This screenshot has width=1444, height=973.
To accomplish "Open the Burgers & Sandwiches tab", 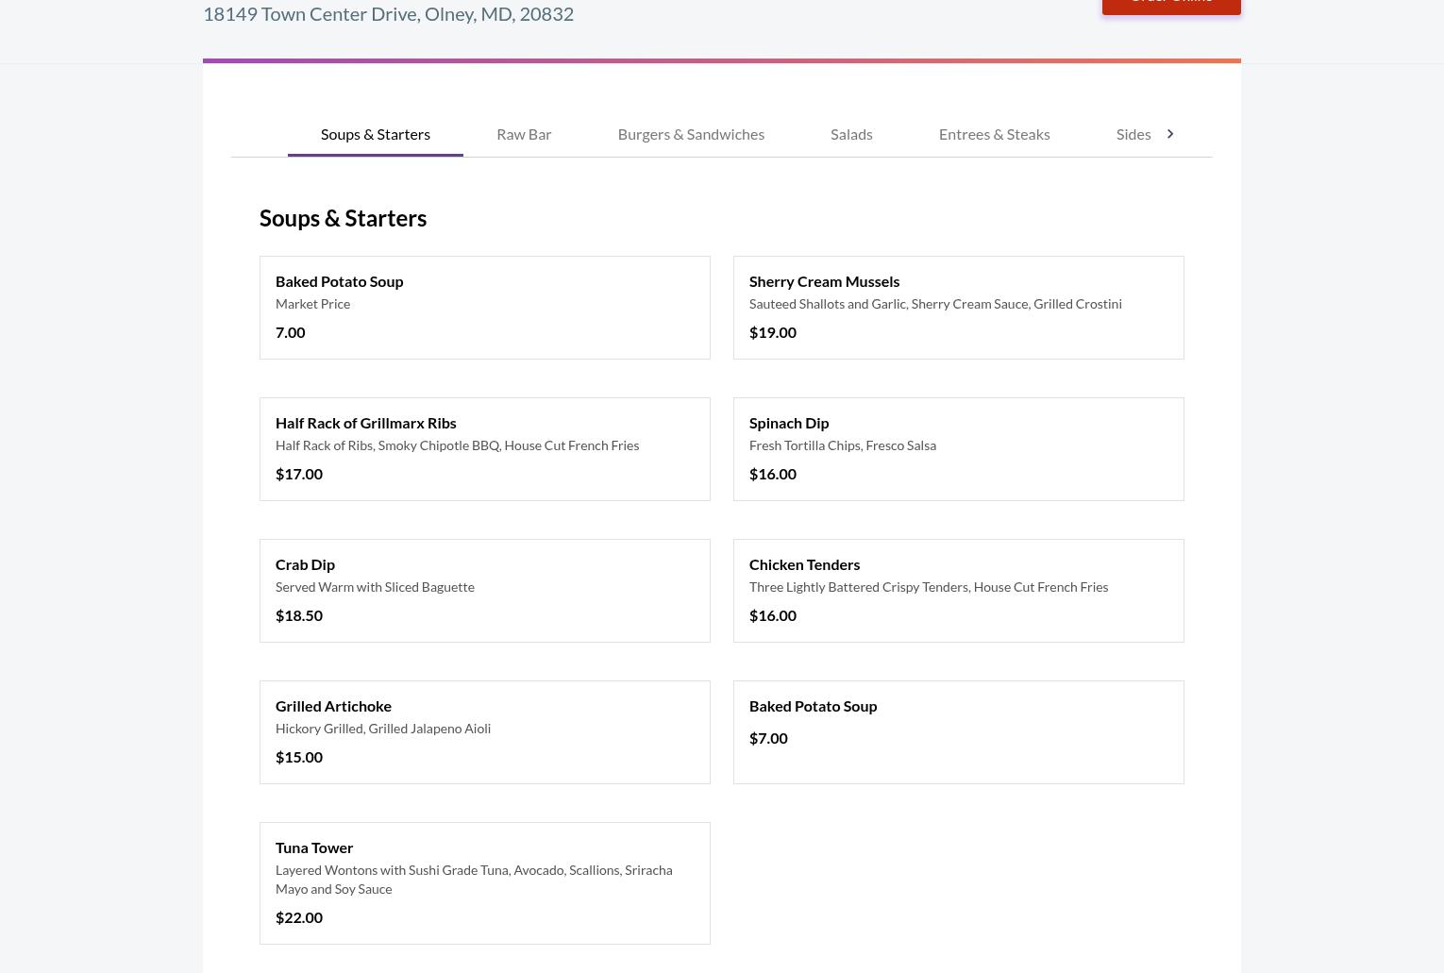I will (x=690, y=134).
